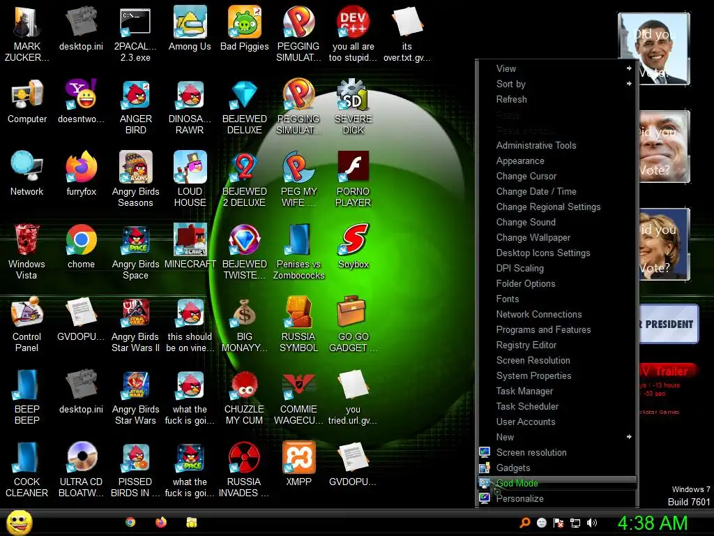Click the magnifier search tray icon
This screenshot has height=536, width=714.
[x=525, y=523]
